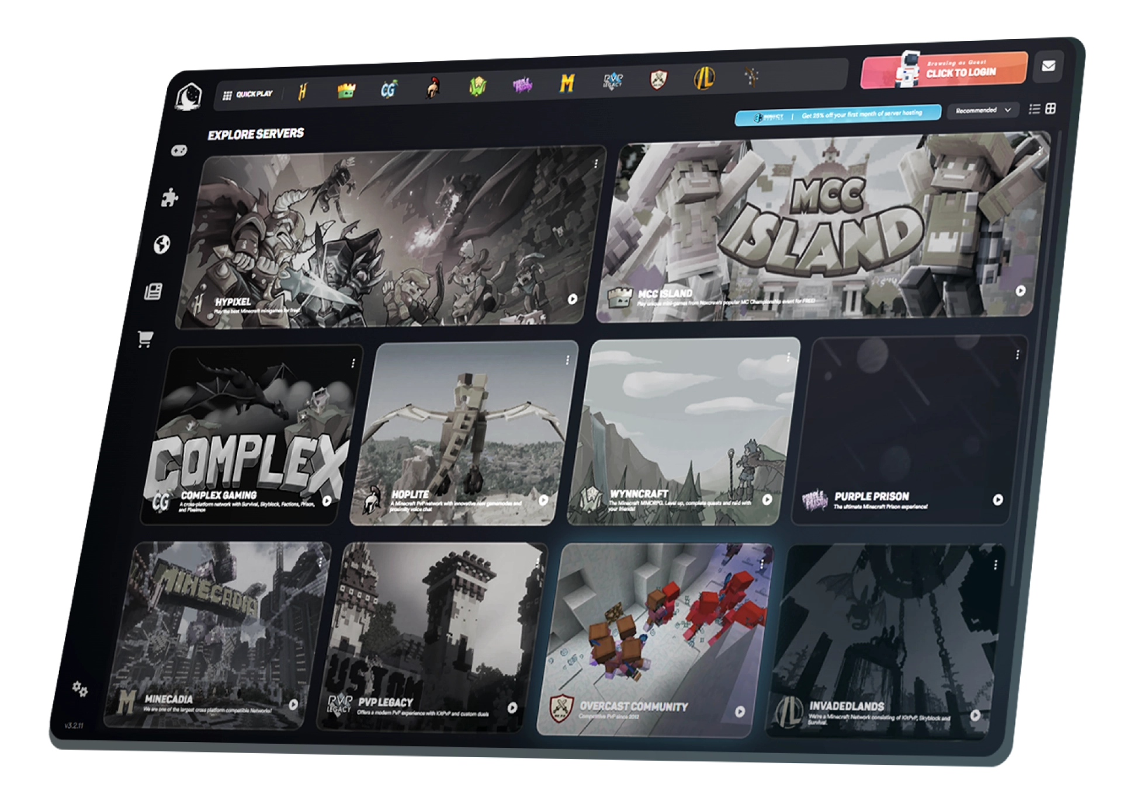Open the gamepad section in the sidebar

(x=179, y=151)
